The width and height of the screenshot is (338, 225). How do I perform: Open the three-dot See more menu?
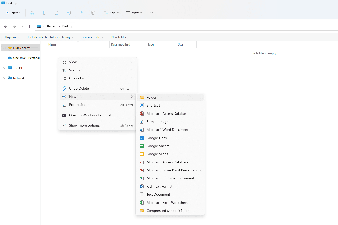pos(152,13)
